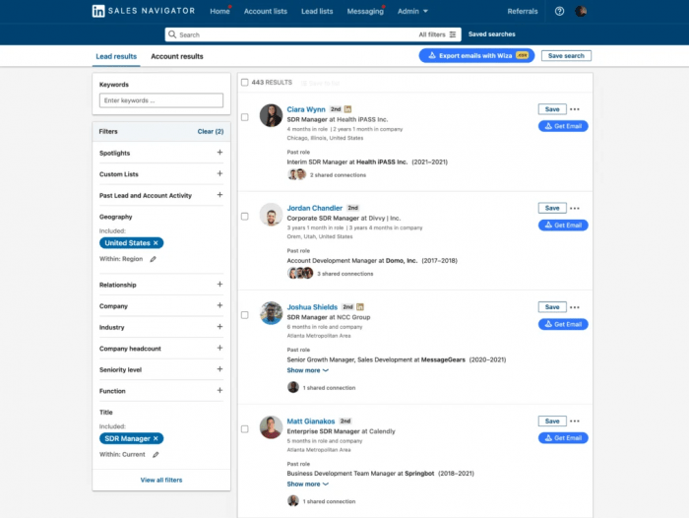Image resolution: width=689 pixels, height=518 pixels.
Task: Show more past roles for Matt Gianakos
Action: tap(307, 484)
